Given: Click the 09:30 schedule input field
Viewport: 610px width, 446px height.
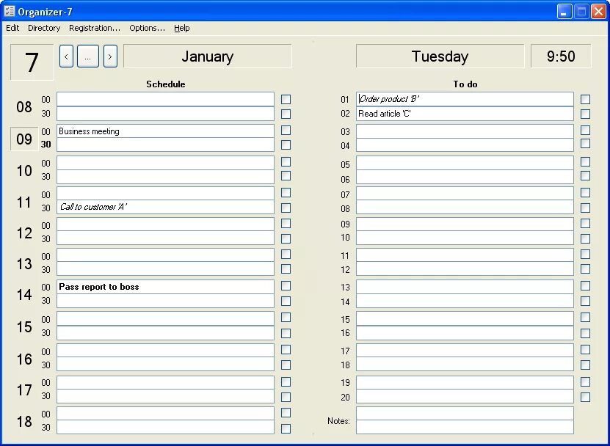Looking at the screenshot, I should 165,145.
